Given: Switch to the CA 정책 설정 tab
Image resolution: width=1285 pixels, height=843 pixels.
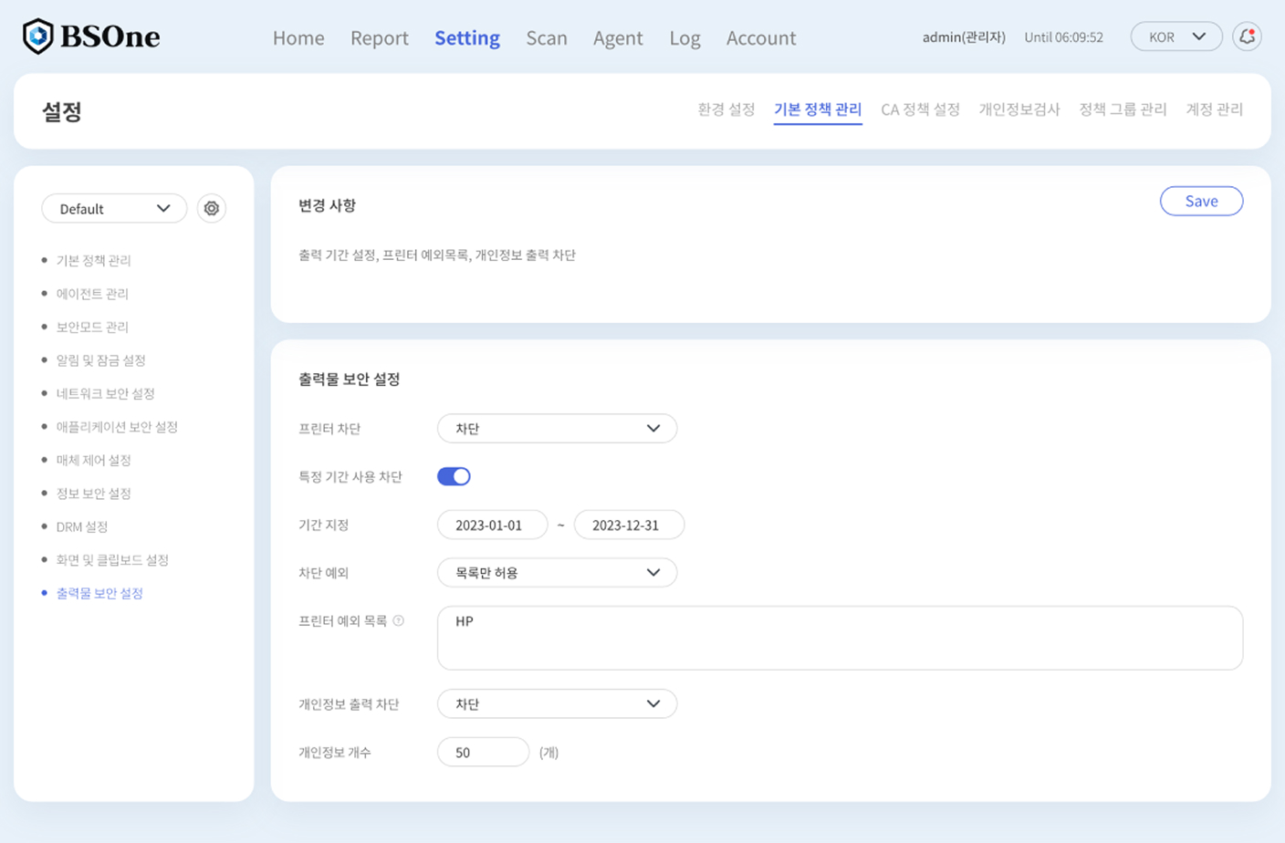Looking at the screenshot, I should pyautogui.click(x=920, y=109).
